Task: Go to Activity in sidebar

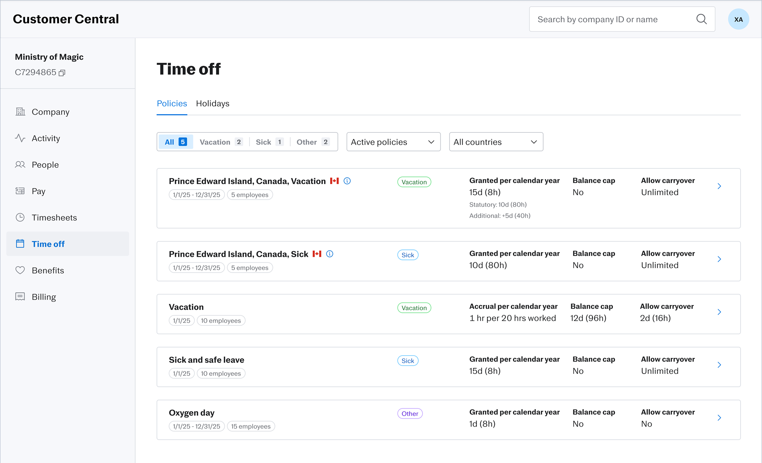Action: coord(68,138)
